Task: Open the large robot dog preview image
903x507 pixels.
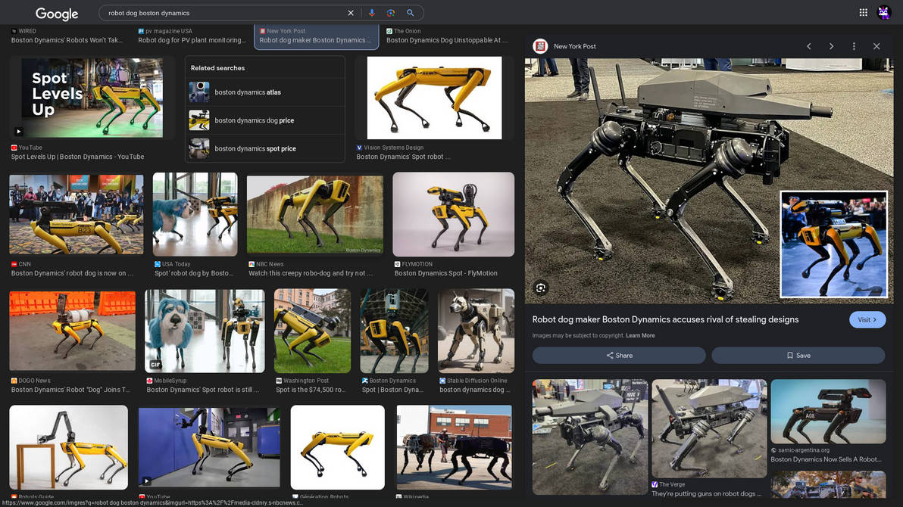Action: click(x=709, y=181)
